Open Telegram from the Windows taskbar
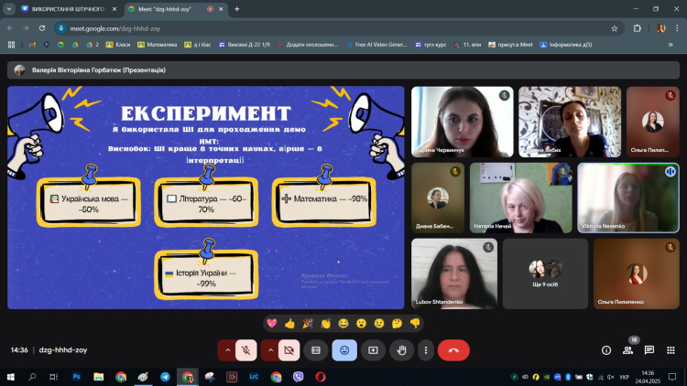The height and width of the screenshot is (386, 687). click(165, 376)
